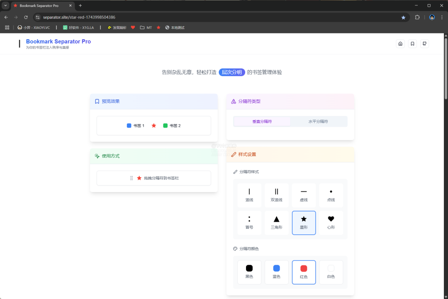Open the apps grid in bookmarks bar
The width and height of the screenshot is (448, 299).
click(x=7, y=28)
